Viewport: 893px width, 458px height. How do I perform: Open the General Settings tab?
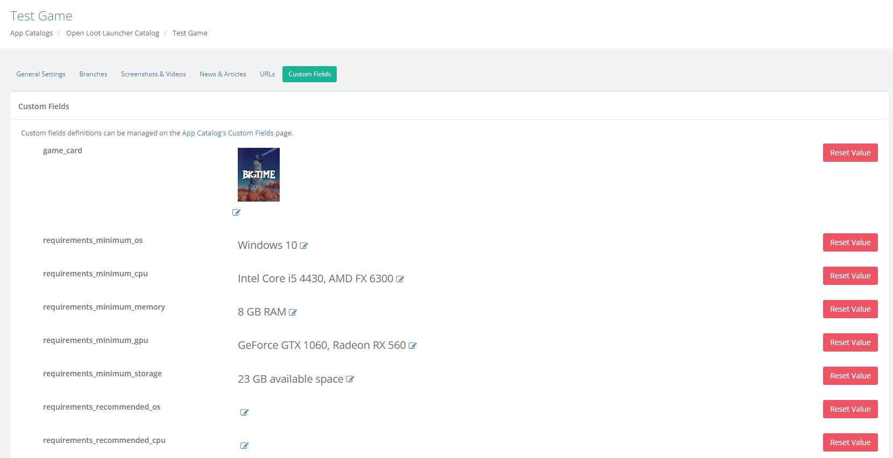(x=41, y=74)
